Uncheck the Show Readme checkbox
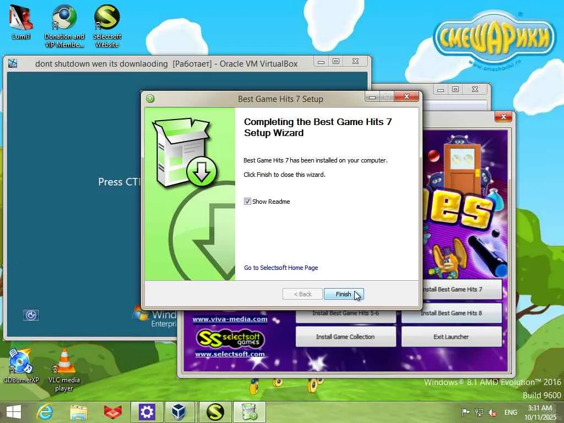The image size is (564, 423). [247, 202]
